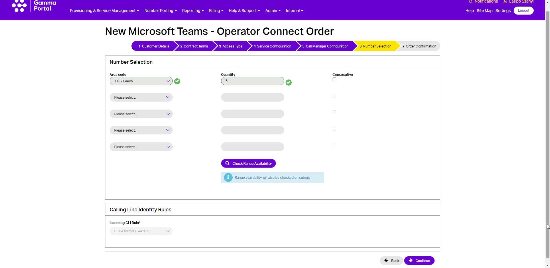Click the green check next to Quantity
The image size is (550, 268).
[x=289, y=82]
